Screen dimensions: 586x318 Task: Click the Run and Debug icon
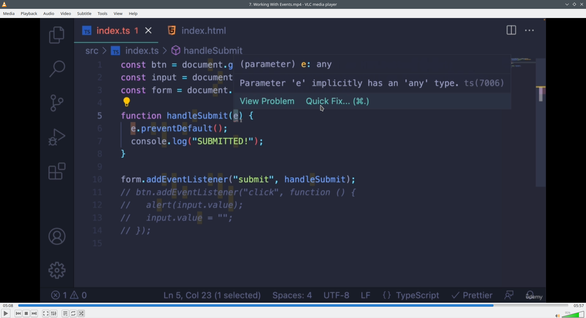click(x=57, y=137)
